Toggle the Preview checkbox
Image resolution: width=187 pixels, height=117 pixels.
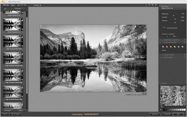click(x=41, y=5)
